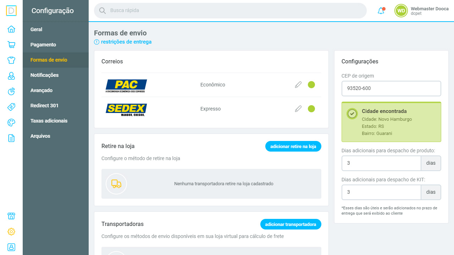The image size is (454, 255).
Task: Open restrições de entrega link
Action: tap(126, 42)
